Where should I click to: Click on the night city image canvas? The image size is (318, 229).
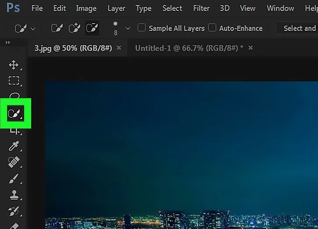[181, 155]
